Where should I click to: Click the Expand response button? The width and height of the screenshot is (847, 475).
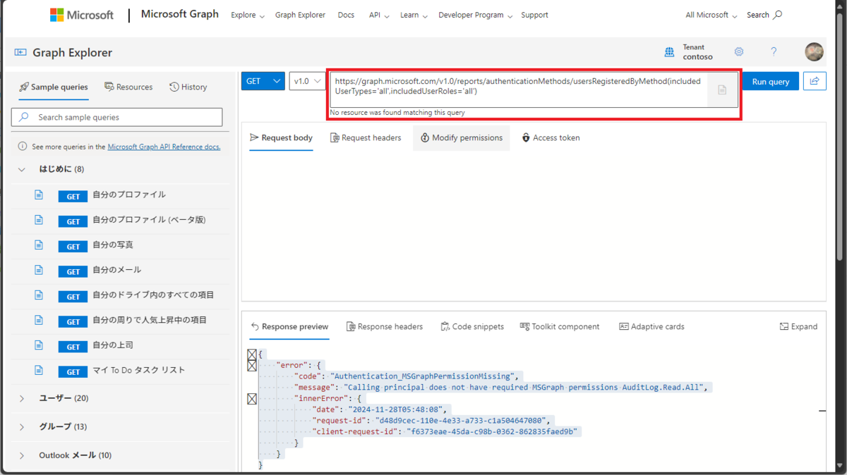click(798, 327)
